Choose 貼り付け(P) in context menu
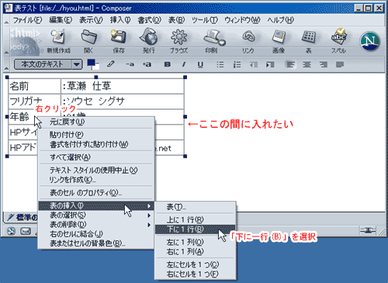Viewport: 388px width, 283px height. (96, 135)
